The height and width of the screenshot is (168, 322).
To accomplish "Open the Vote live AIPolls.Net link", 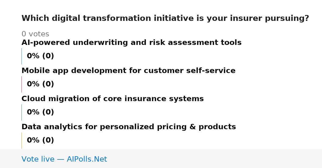I will (64, 159).
